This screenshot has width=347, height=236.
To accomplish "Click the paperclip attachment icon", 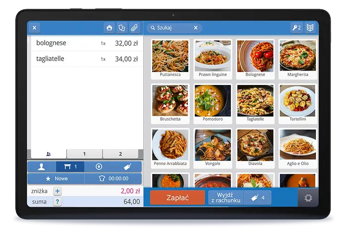I will [134, 28].
